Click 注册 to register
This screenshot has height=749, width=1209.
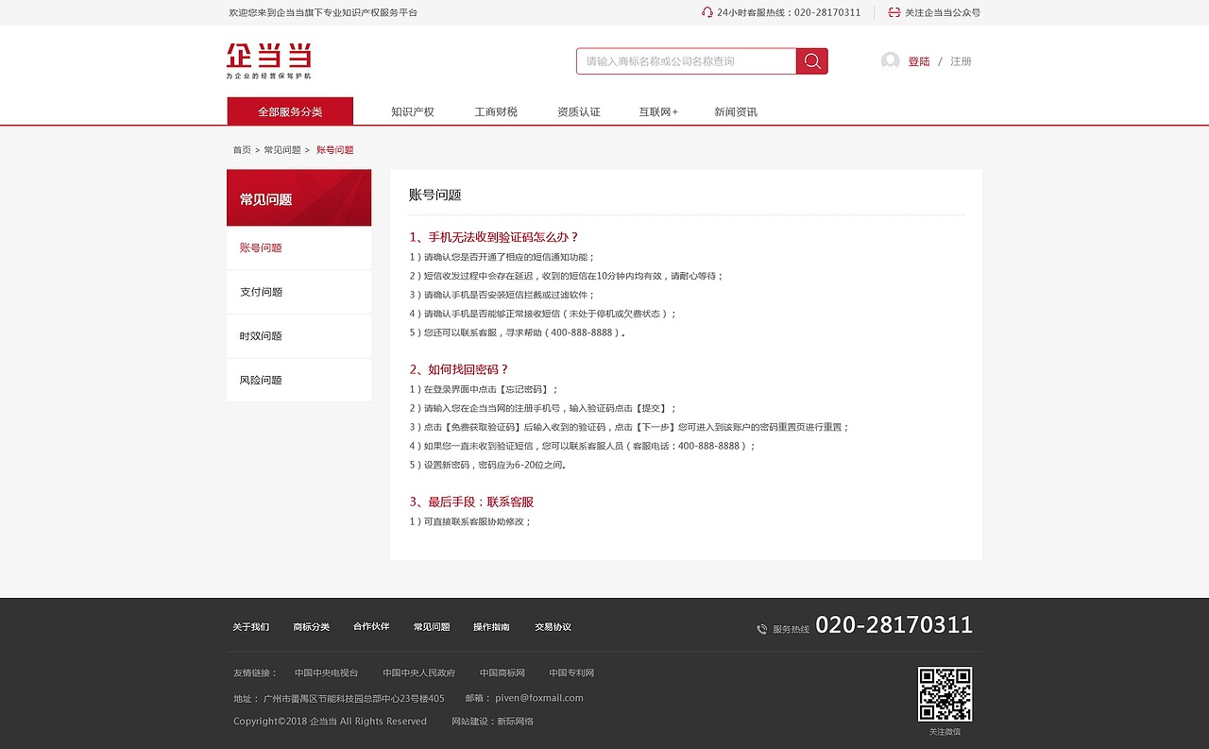click(x=959, y=60)
